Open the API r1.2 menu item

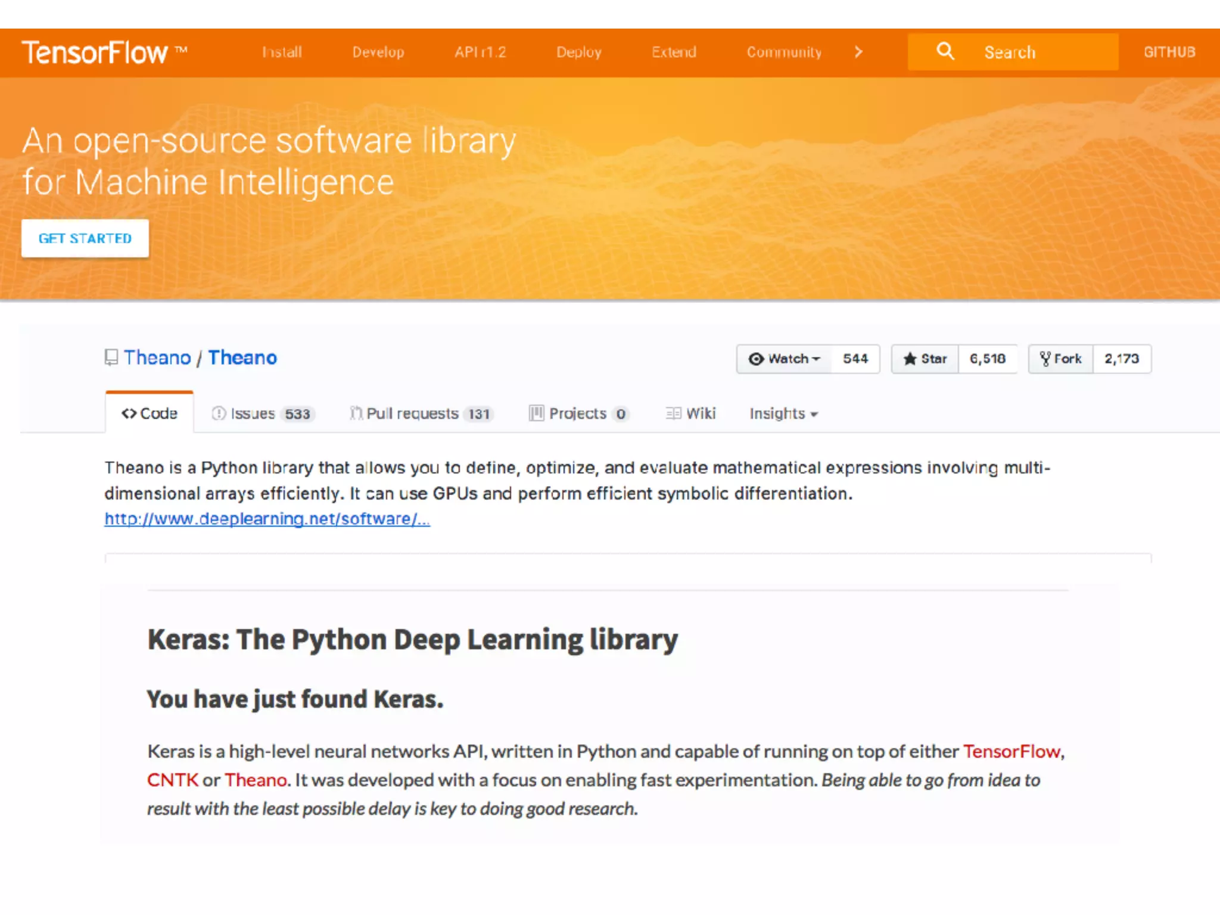[480, 52]
